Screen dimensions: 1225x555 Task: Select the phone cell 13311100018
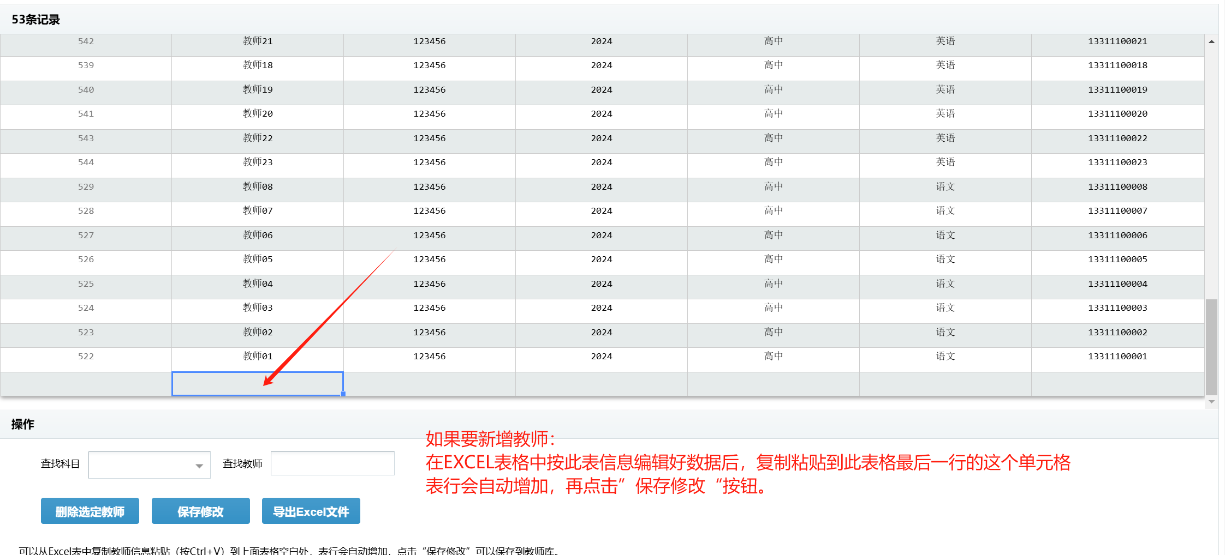(x=1117, y=65)
